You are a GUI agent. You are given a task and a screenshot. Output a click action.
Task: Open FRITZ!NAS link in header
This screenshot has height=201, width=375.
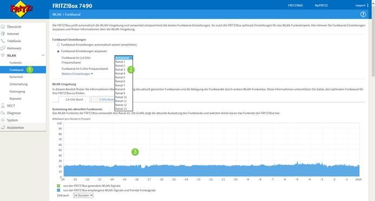pyautogui.click(x=295, y=5)
